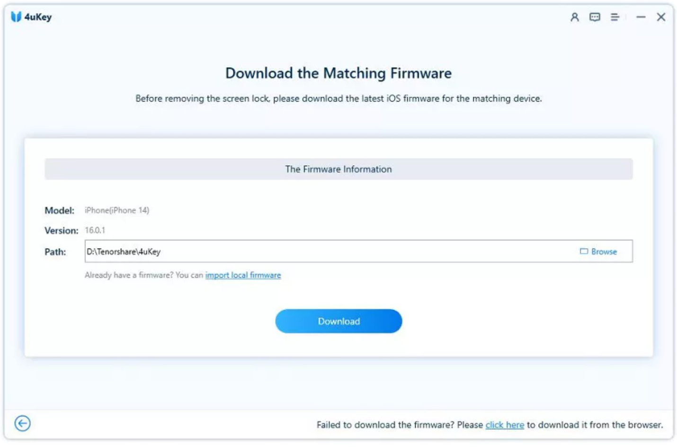Start the firmware Download

[x=338, y=321]
